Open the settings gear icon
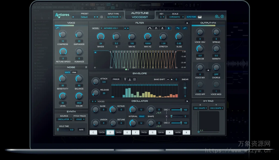Screen dimensions: 279x160 (217, 16)
